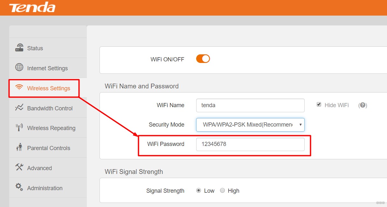Click the Security Mode dropdown arrow
The height and width of the screenshot is (207, 387).
300,125
